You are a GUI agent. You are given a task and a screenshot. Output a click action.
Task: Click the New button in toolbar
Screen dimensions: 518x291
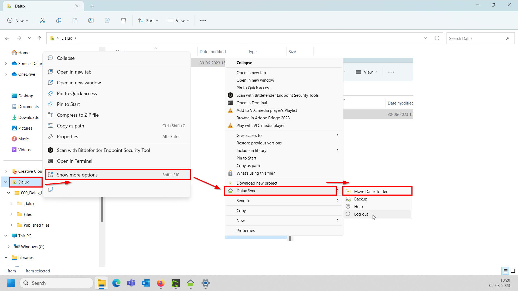point(18,20)
